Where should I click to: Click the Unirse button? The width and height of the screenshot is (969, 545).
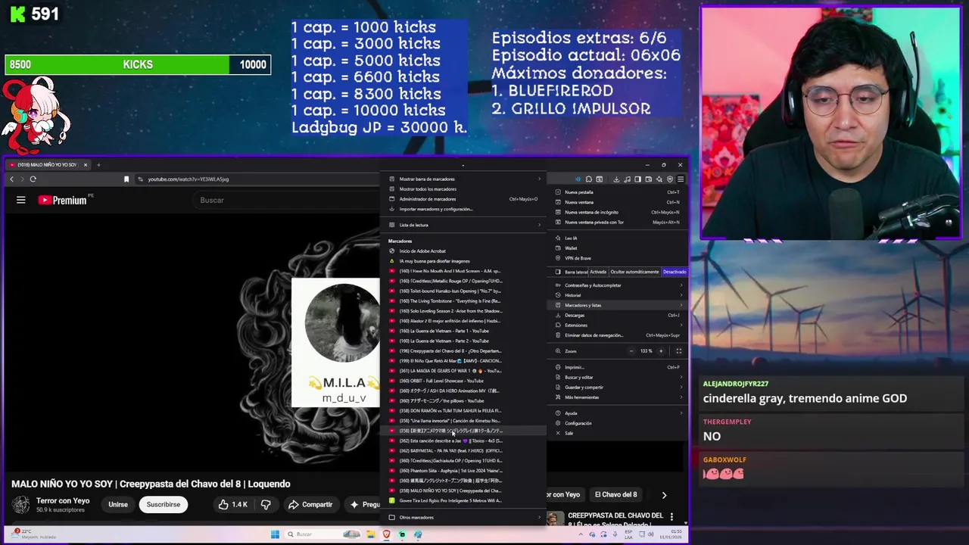click(118, 505)
